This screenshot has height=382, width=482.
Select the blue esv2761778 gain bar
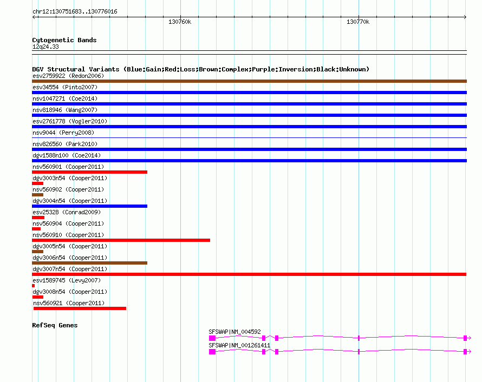249,127
